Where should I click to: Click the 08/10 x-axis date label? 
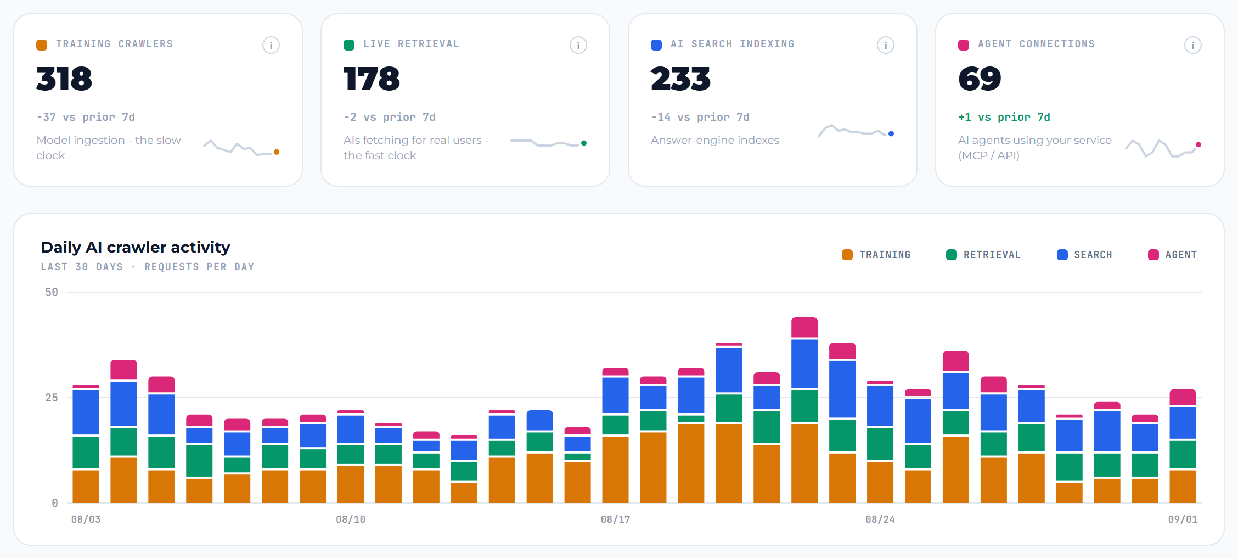pyautogui.click(x=351, y=519)
